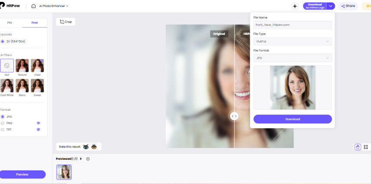
Task: Click the before/after comparison slider handle
Action: pyautogui.click(x=234, y=116)
